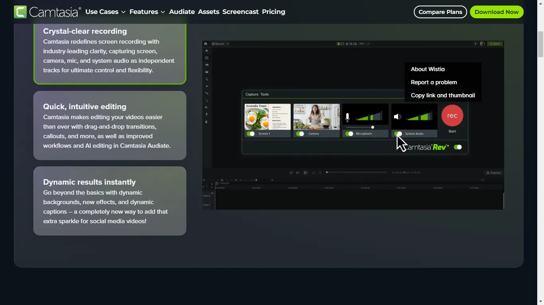Choose Report a problem menu entry

tap(434, 82)
